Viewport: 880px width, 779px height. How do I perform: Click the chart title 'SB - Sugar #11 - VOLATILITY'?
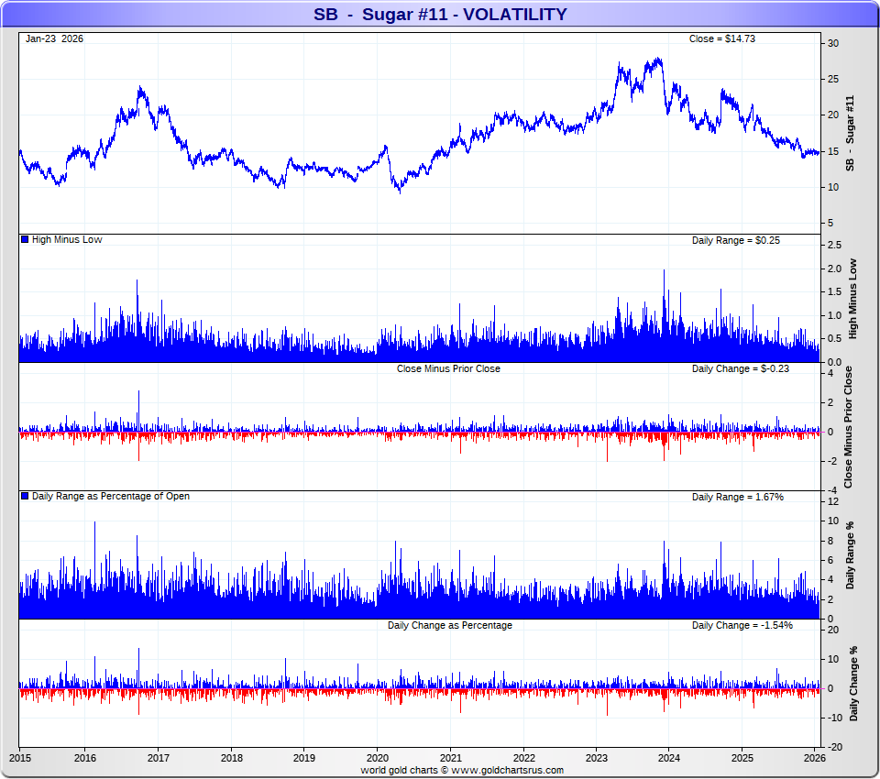(x=440, y=14)
